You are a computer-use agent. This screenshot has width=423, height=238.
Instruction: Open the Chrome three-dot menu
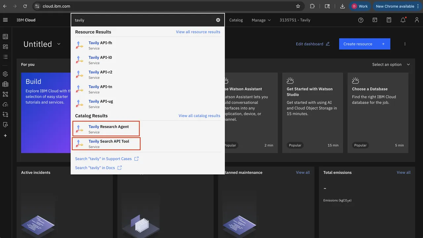tap(418, 6)
